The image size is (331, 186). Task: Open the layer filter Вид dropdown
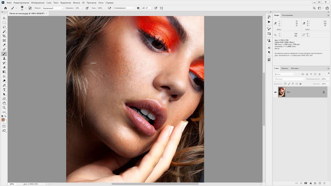point(284,74)
